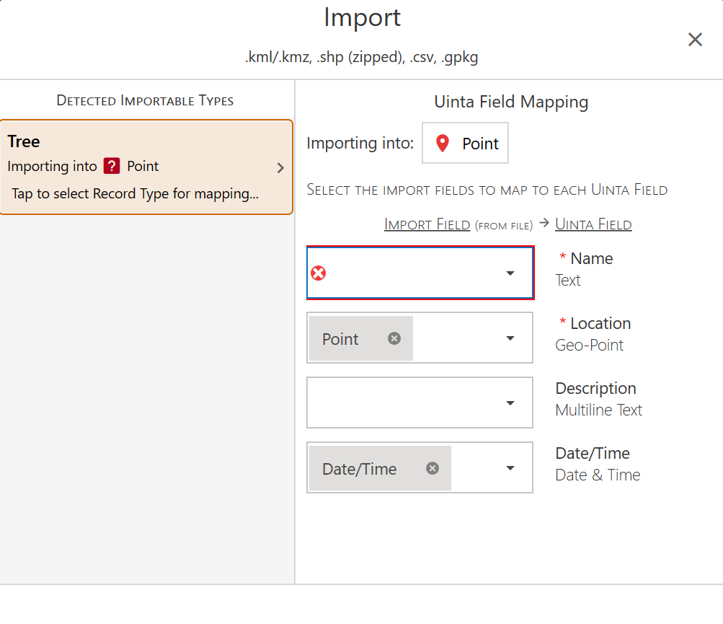This screenshot has height=624, width=723.
Task: Click the Importing into Point button
Action: (465, 143)
